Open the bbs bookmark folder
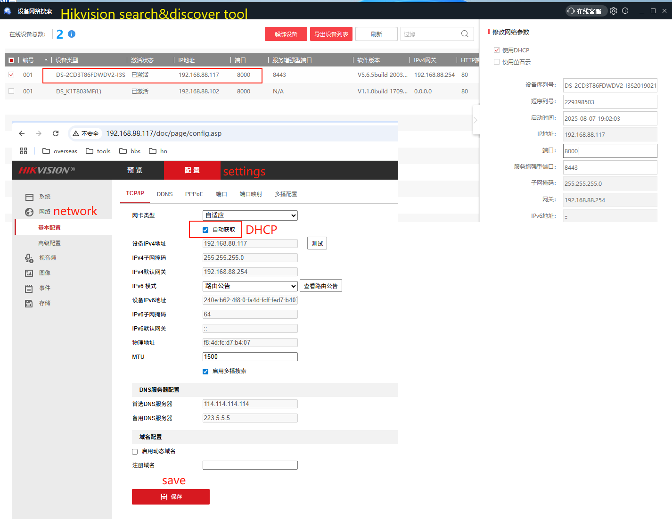Image resolution: width=672 pixels, height=530 pixels. (130, 151)
